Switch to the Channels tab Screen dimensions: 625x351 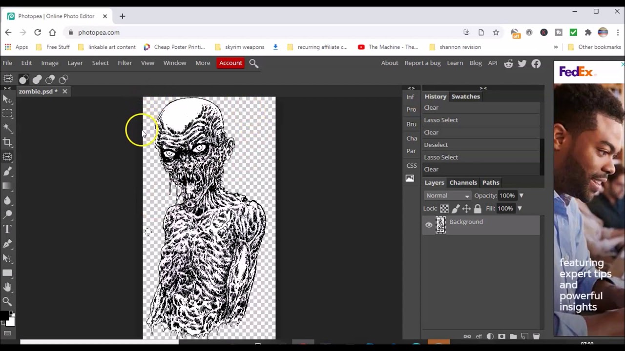(x=463, y=183)
